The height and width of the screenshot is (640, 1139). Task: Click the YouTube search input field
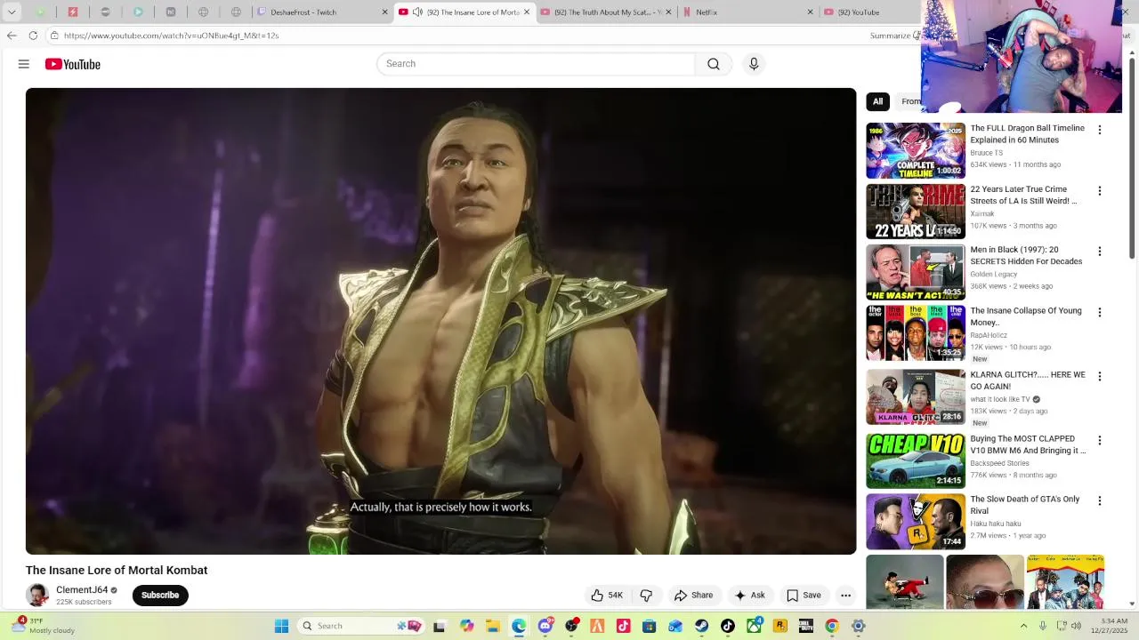[x=536, y=64]
